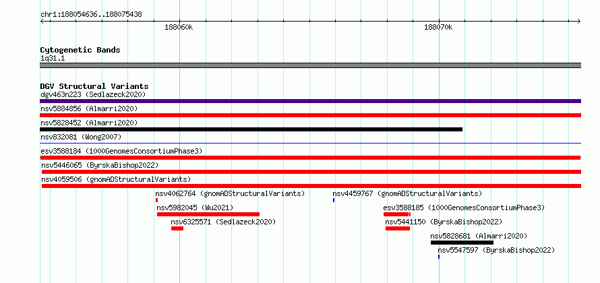The image size is (600, 283).
Task: Select the small red nsv4062764 marker
Action: [156, 200]
